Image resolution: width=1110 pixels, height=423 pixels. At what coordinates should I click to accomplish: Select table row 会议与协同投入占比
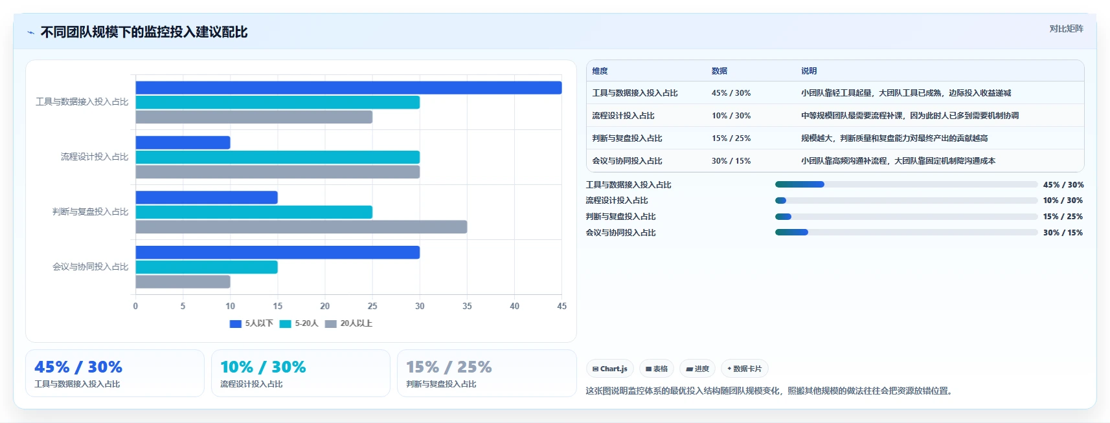[835, 161]
